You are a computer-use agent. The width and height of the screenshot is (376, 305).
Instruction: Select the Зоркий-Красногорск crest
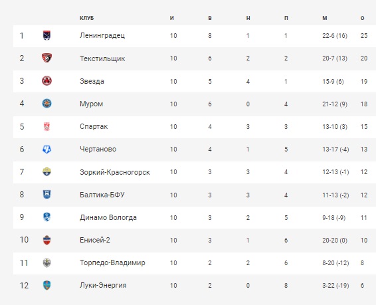click(x=47, y=171)
